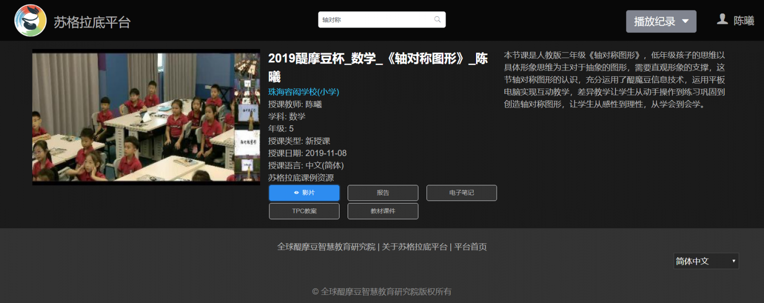Open the TPC教案 lesson plan
Viewport: 764px width, 303px height.
click(304, 211)
